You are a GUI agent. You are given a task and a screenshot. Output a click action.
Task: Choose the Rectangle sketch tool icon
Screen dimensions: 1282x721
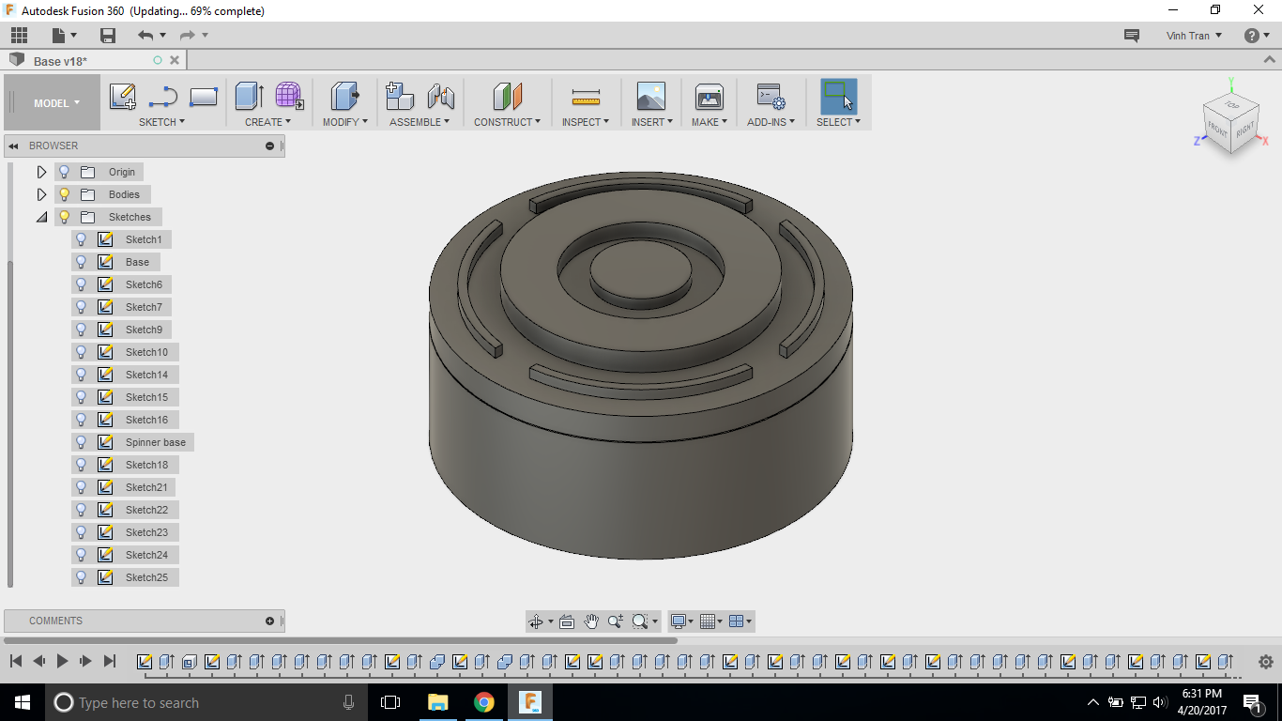tap(204, 97)
